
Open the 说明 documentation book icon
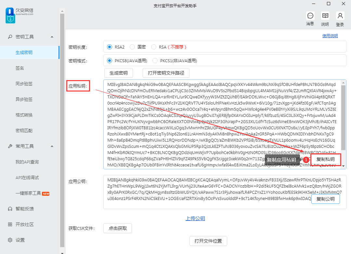point(325,16)
